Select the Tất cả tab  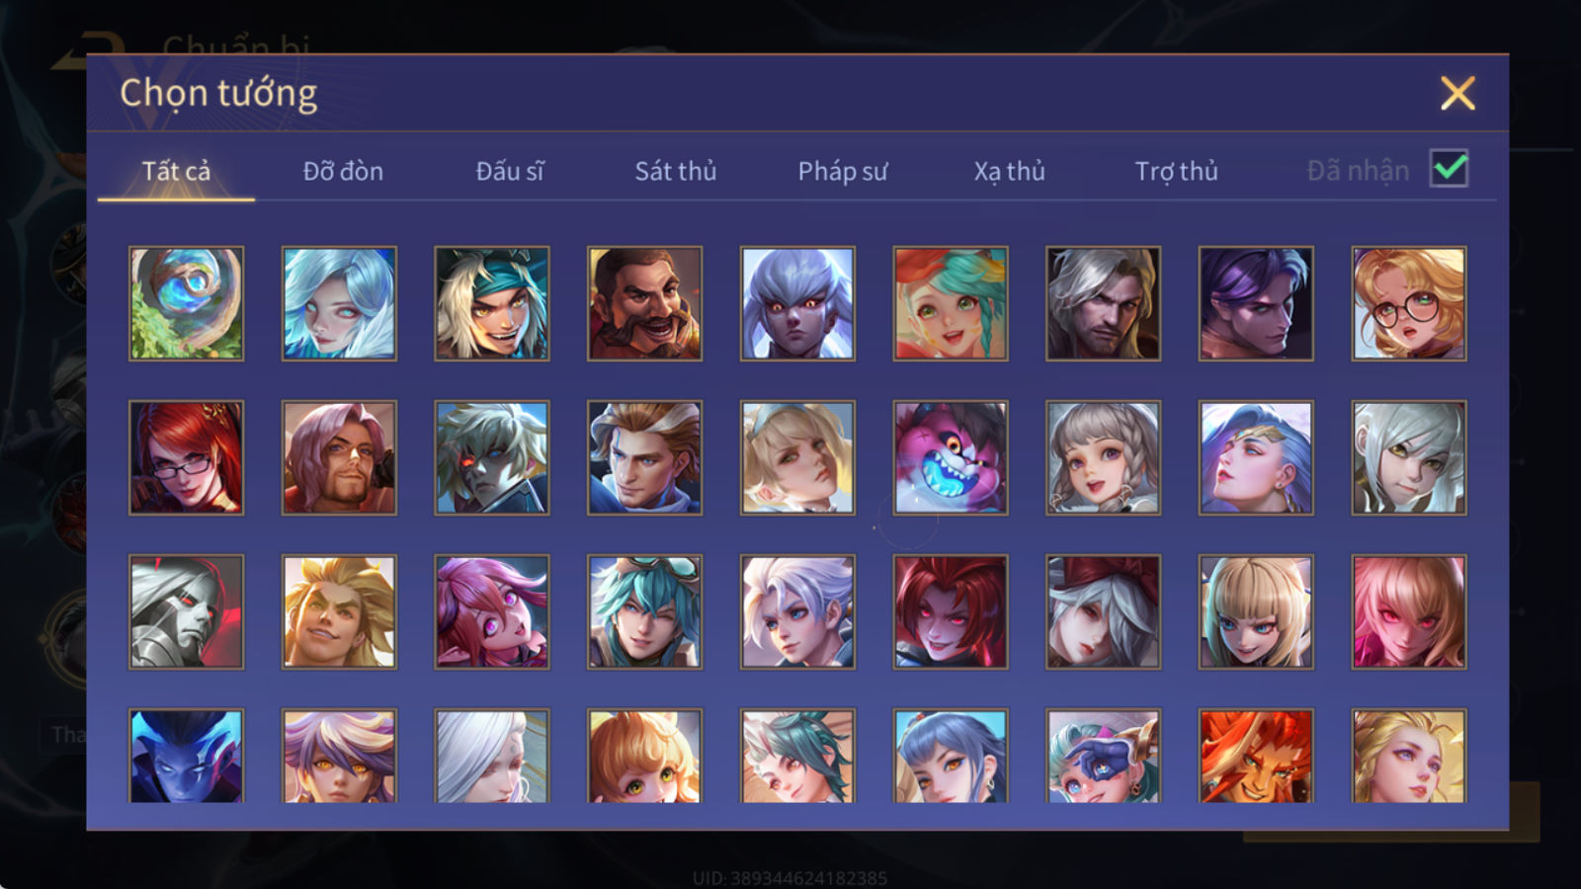[x=176, y=171]
